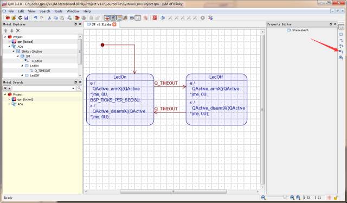Select the initial transition red dot on diagram
This screenshot has width=347, height=203.
[x=102, y=45]
